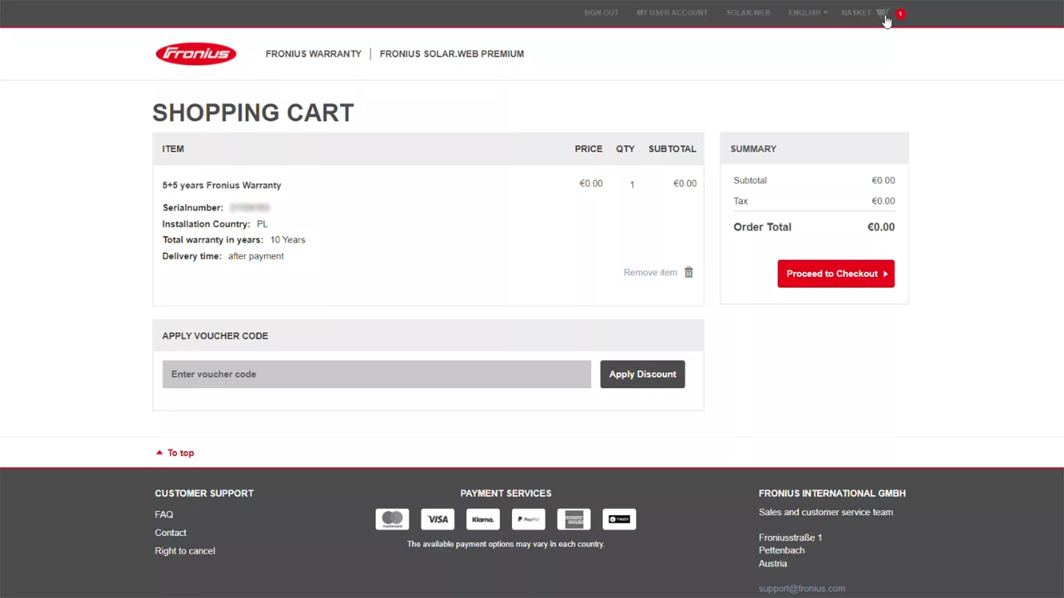
Task: Click the Delivery time value after payment
Action: 256,256
